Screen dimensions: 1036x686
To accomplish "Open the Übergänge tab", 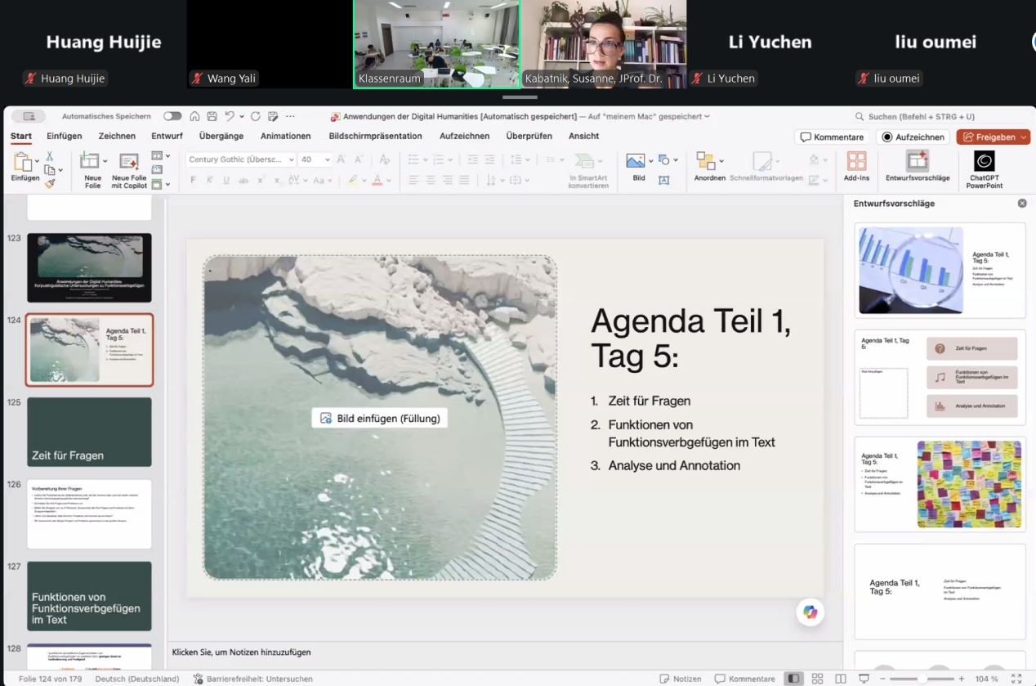I will pos(221,136).
